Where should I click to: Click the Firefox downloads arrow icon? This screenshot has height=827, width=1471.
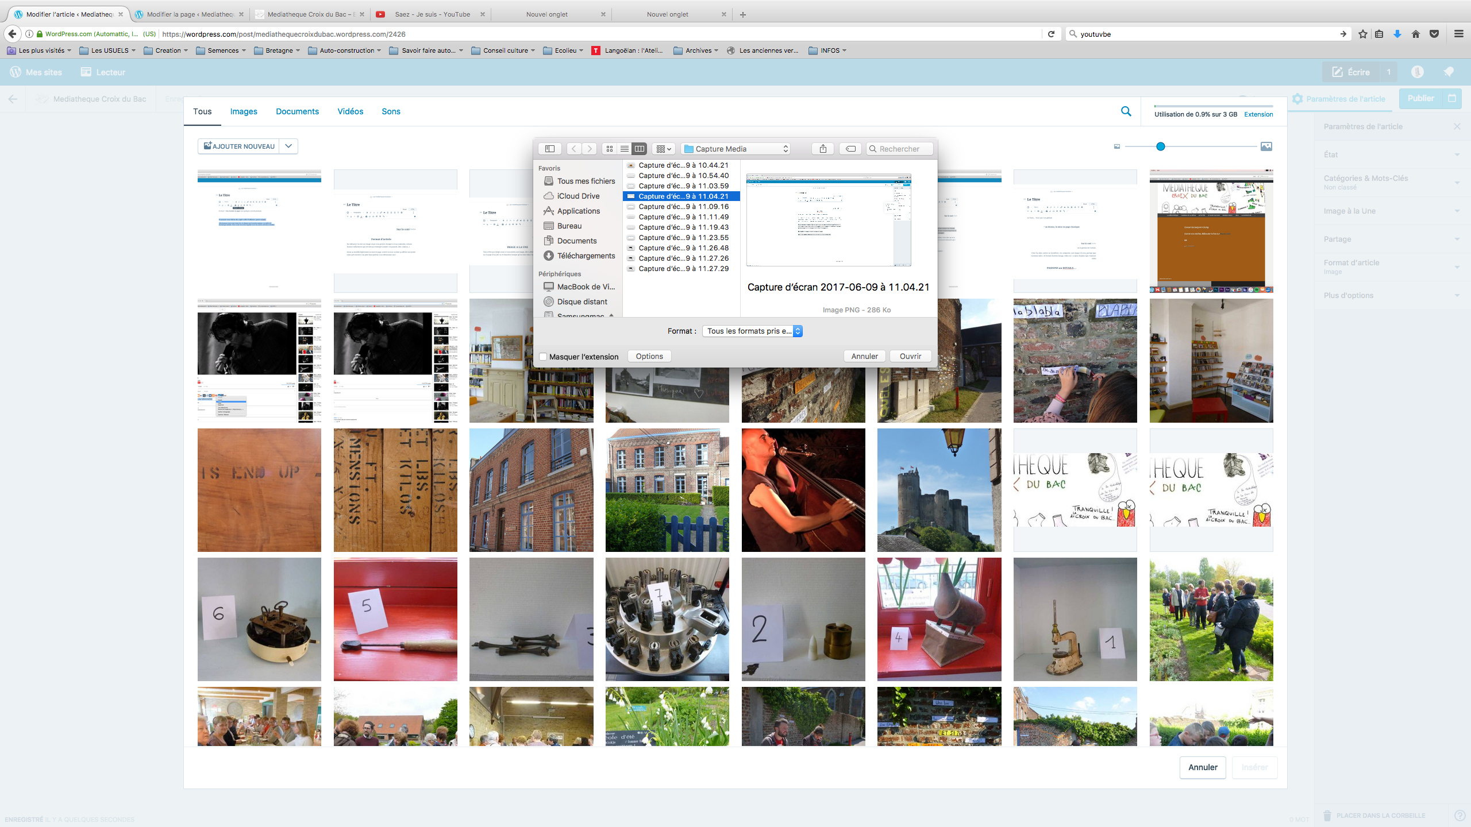[1397, 34]
